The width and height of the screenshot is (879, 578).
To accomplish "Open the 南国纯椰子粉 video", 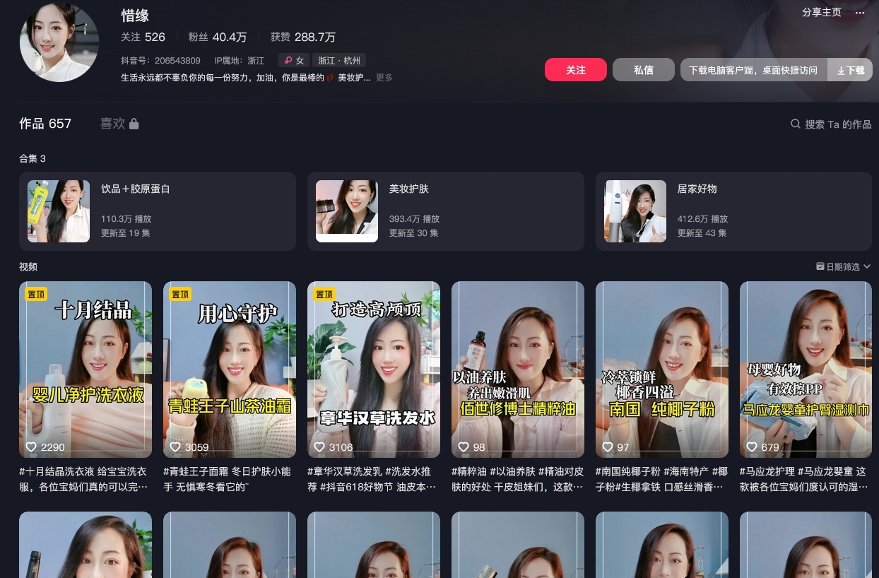I will pyautogui.click(x=662, y=370).
